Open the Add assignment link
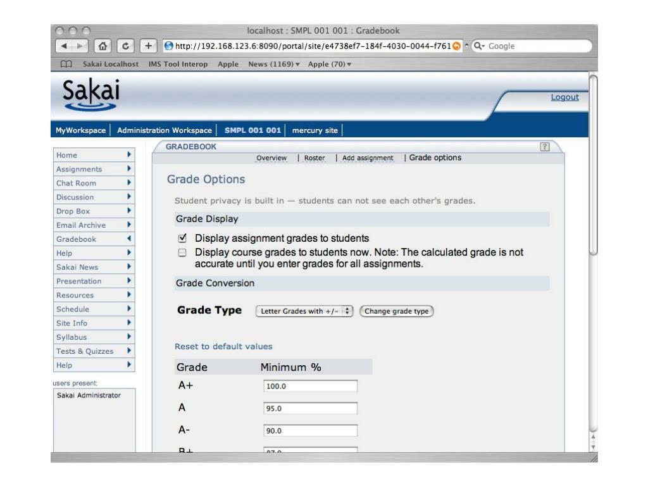Image resolution: width=648 pixels, height=486 pixels. click(368, 158)
